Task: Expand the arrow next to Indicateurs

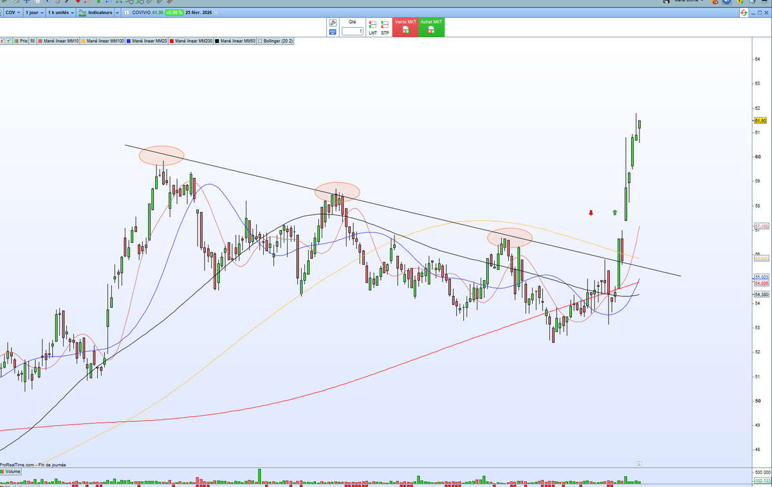Action: pos(117,12)
